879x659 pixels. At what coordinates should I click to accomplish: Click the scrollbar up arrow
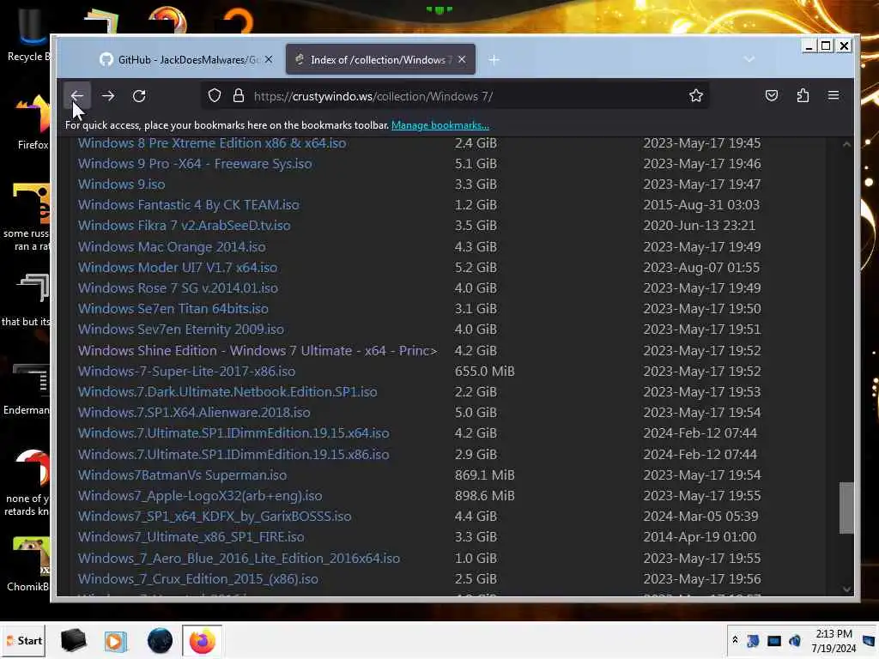[846, 144]
